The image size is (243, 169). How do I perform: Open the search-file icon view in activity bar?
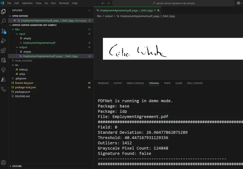point(3,60)
